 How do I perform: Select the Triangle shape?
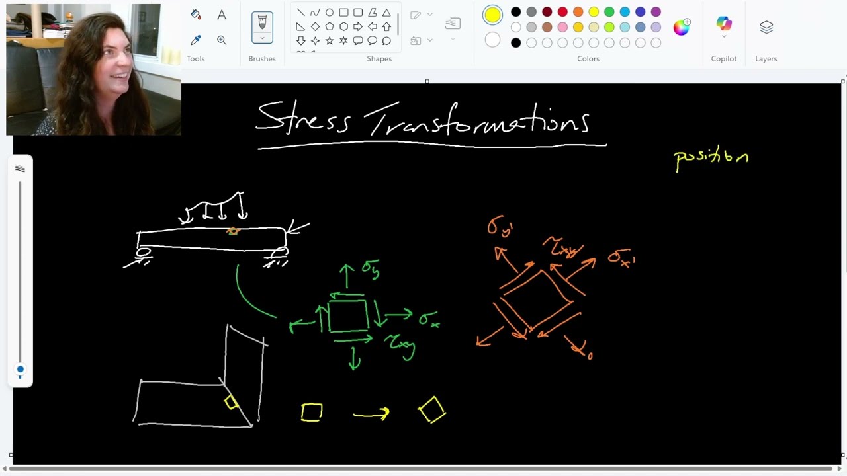[x=386, y=13]
